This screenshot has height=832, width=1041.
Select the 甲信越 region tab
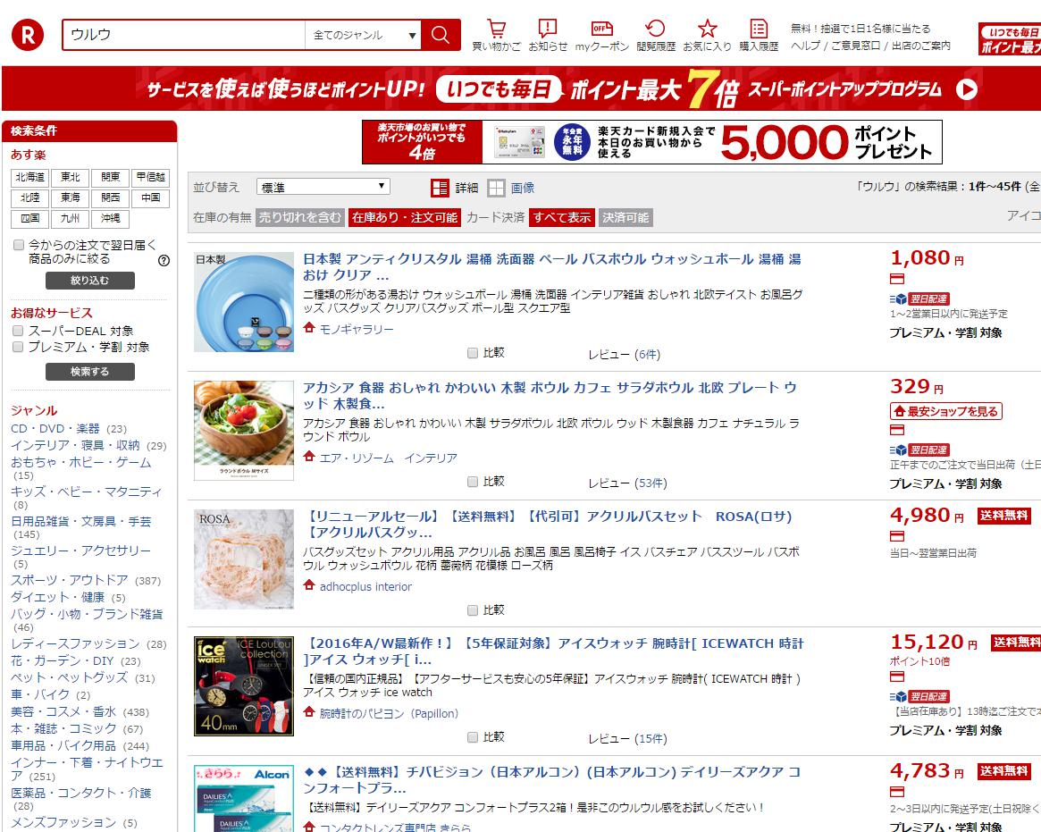[151, 177]
